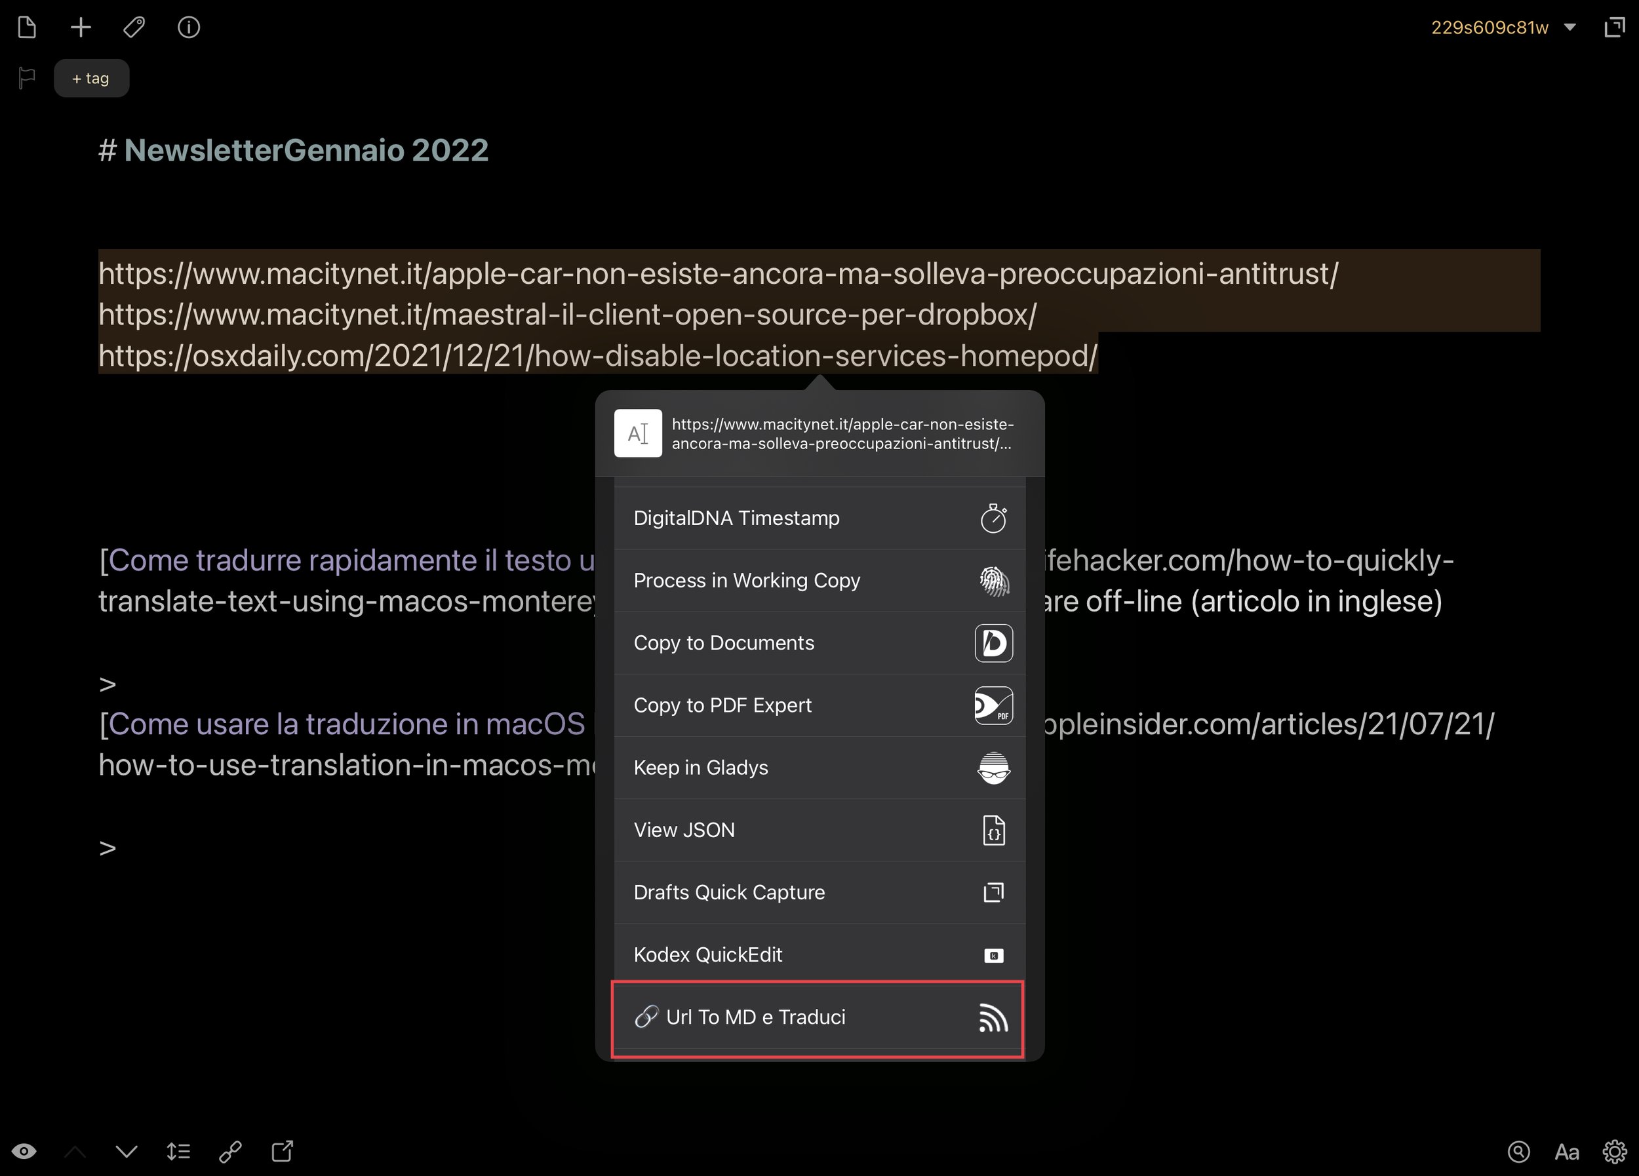Click the 'Come tradurre rapidamente' link text
This screenshot has height=1176, width=1639.
[351, 560]
